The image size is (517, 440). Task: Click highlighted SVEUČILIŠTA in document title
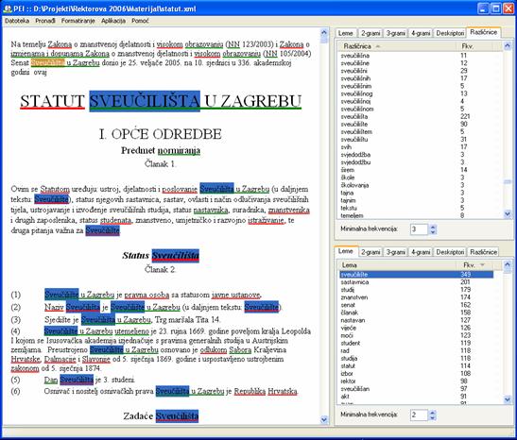(145, 101)
